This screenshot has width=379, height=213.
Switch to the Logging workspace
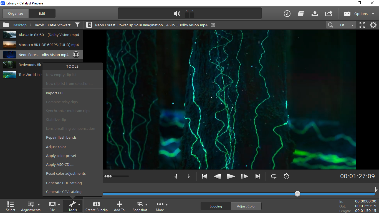216,206
